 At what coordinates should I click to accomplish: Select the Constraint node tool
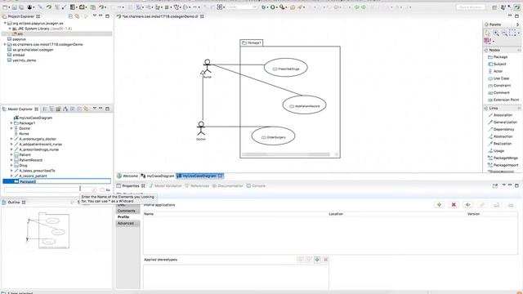pyautogui.click(x=498, y=86)
